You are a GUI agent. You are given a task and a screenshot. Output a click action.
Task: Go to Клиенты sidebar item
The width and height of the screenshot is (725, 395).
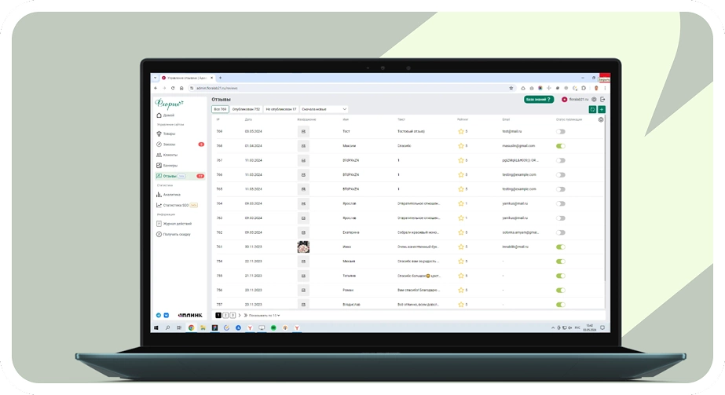[170, 155]
